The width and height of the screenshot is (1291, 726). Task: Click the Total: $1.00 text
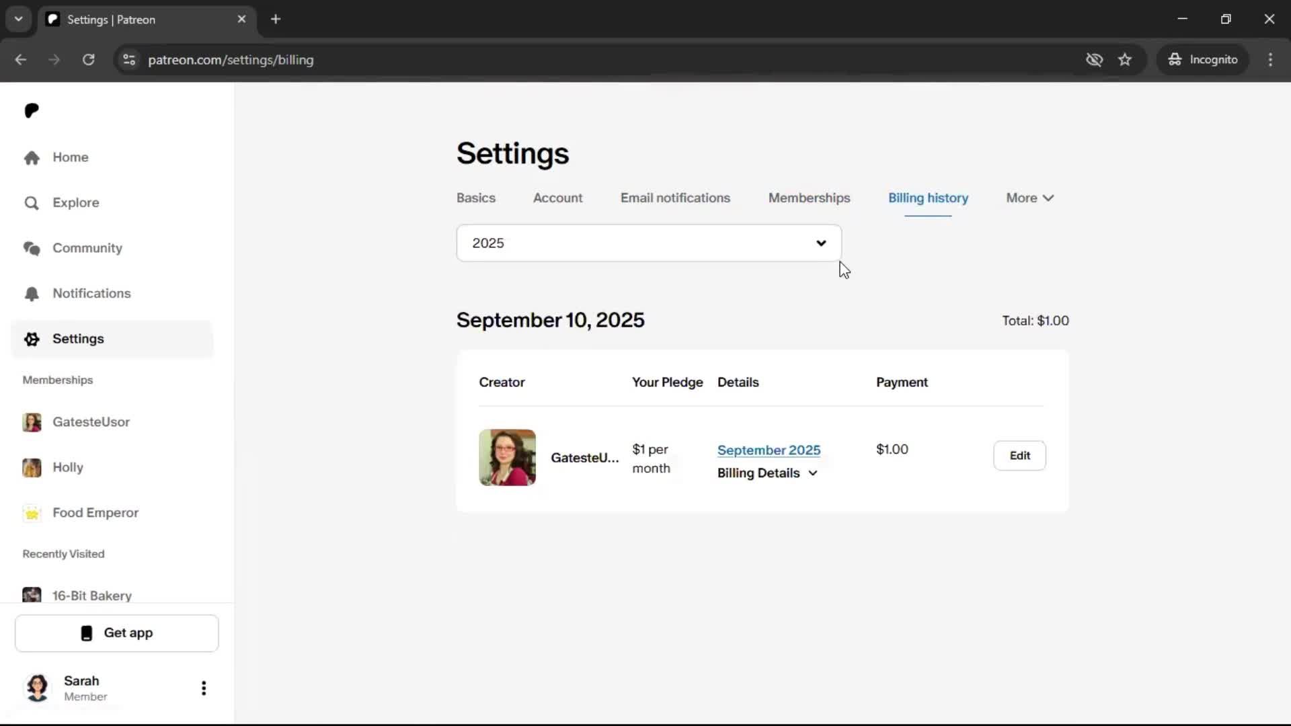[x=1035, y=321]
